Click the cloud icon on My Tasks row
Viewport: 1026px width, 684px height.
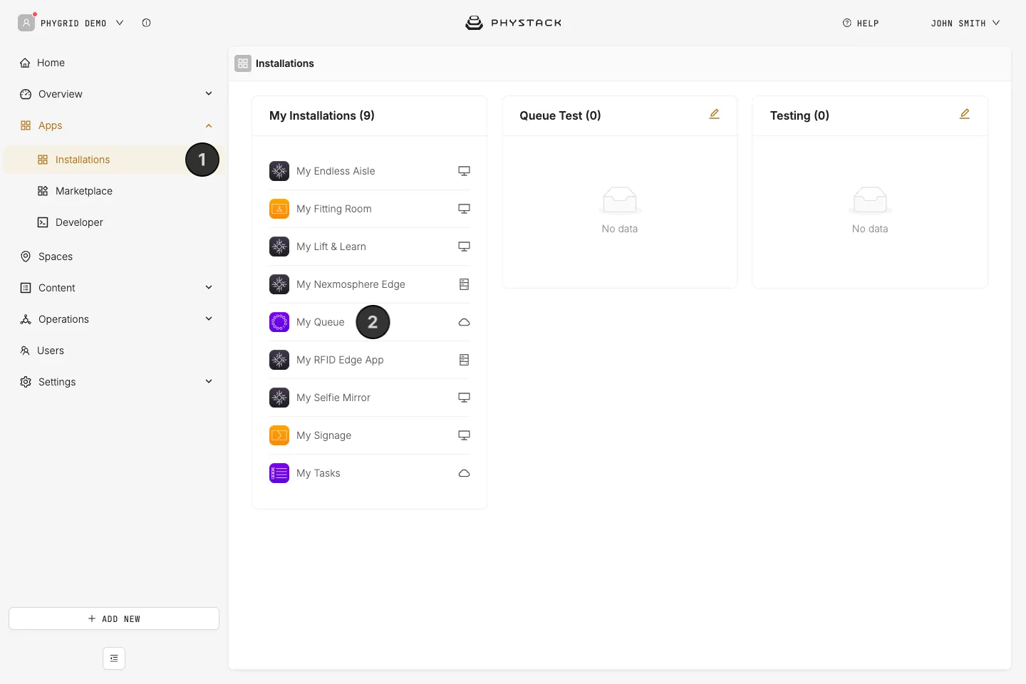click(x=464, y=473)
